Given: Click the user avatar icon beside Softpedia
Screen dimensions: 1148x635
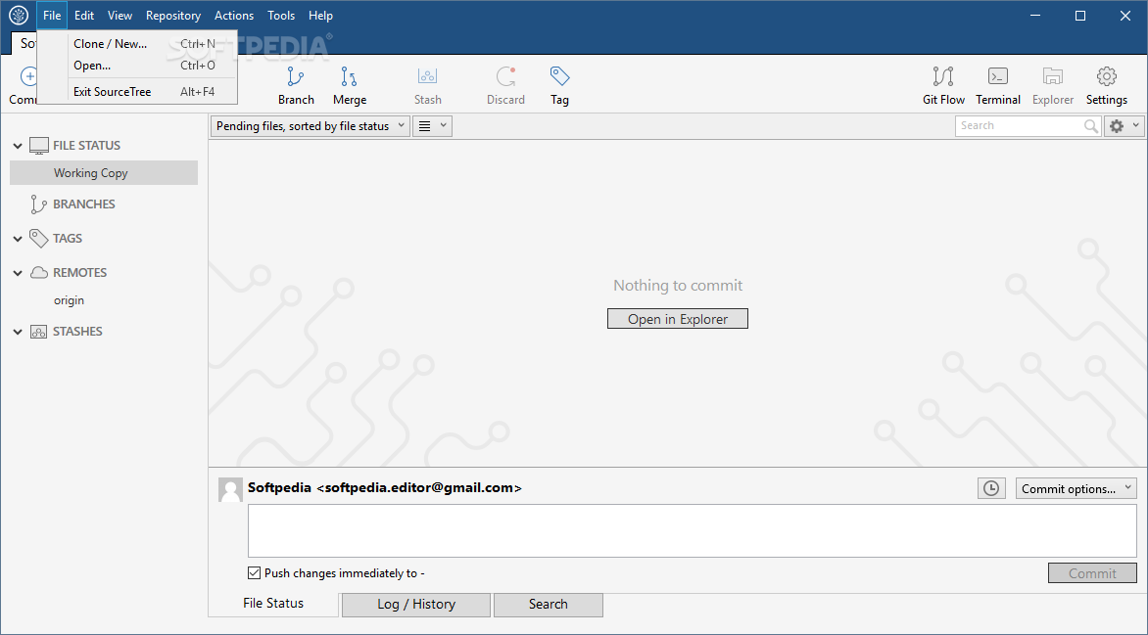Looking at the screenshot, I should click(x=230, y=489).
